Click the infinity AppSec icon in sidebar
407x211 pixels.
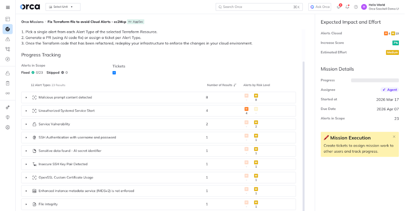click(x=8, y=93)
